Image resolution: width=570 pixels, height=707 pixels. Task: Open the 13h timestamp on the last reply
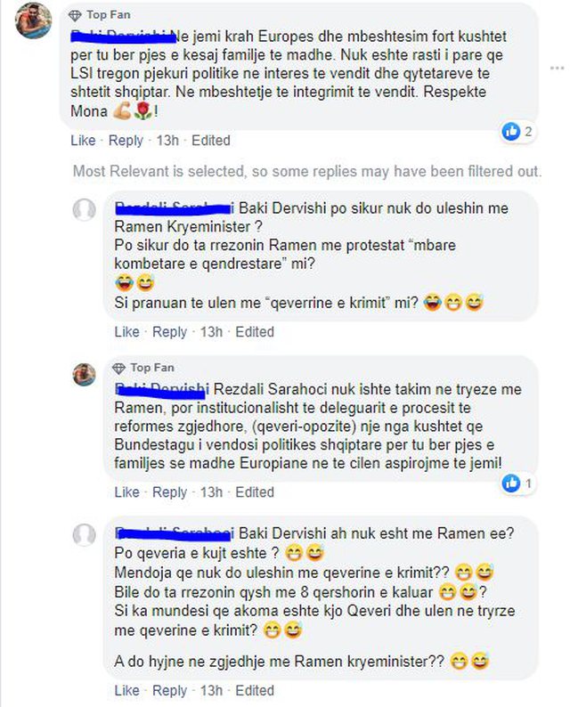(x=211, y=690)
